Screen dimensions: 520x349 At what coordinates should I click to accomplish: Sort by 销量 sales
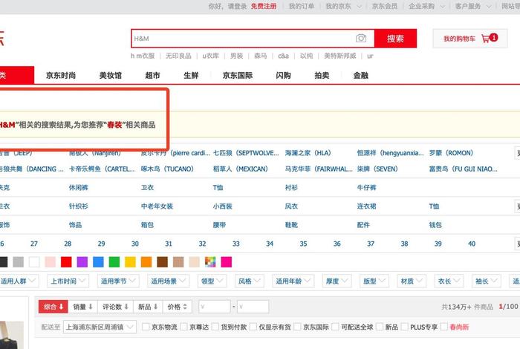(83, 307)
